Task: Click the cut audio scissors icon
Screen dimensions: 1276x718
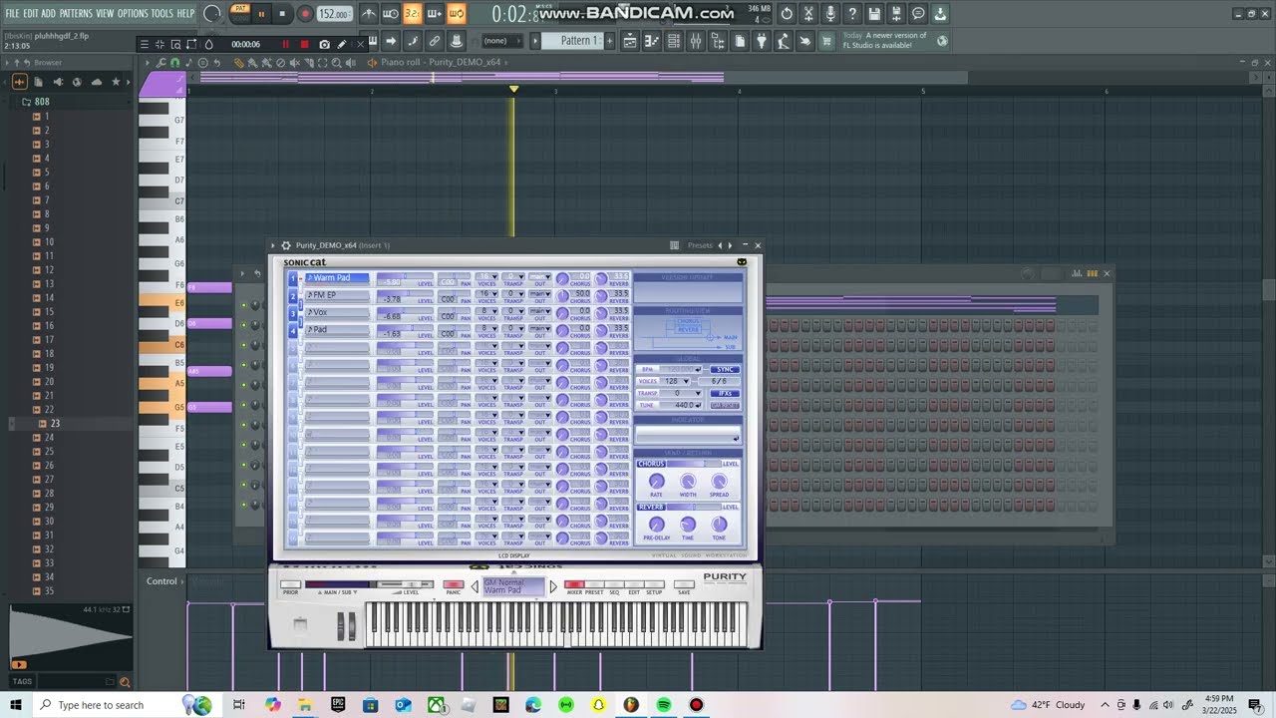Action: 808,14
